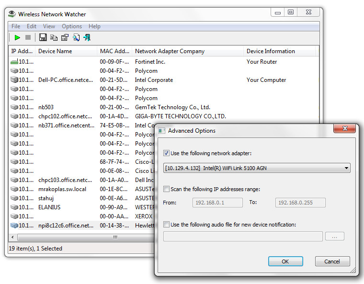The height and width of the screenshot is (284, 364).
Task: Open the Edit menu
Action: click(31, 26)
